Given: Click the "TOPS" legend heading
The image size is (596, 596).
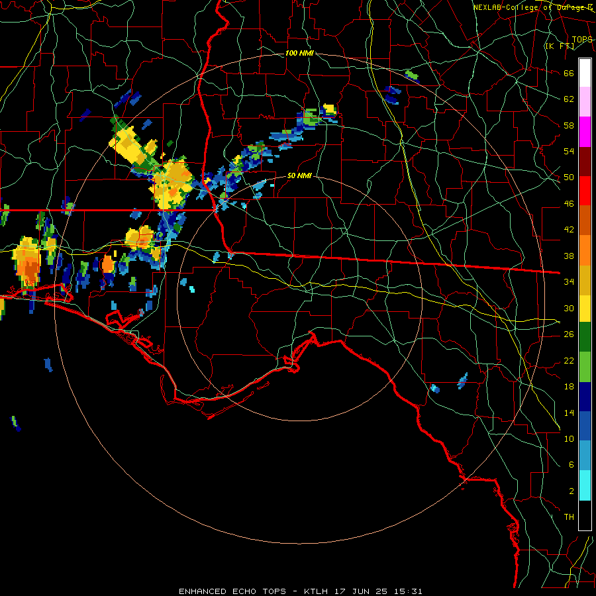Looking at the screenshot, I should click(x=582, y=39).
